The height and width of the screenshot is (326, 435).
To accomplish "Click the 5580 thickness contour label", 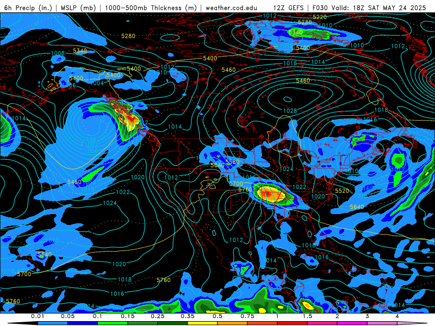I will click(x=232, y=162).
